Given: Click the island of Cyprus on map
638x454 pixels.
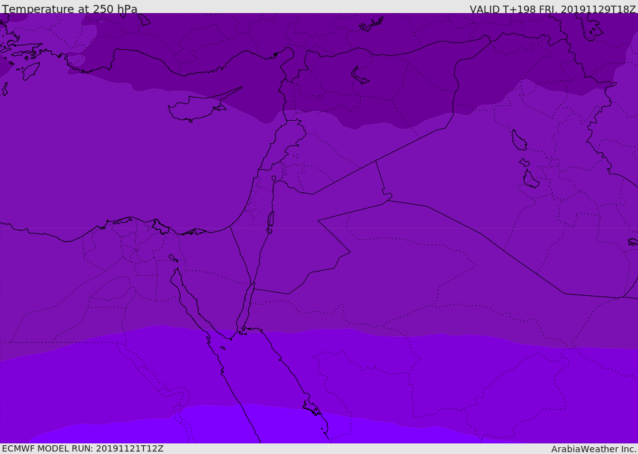Looking at the screenshot, I should pyautogui.click(x=199, y=106).
